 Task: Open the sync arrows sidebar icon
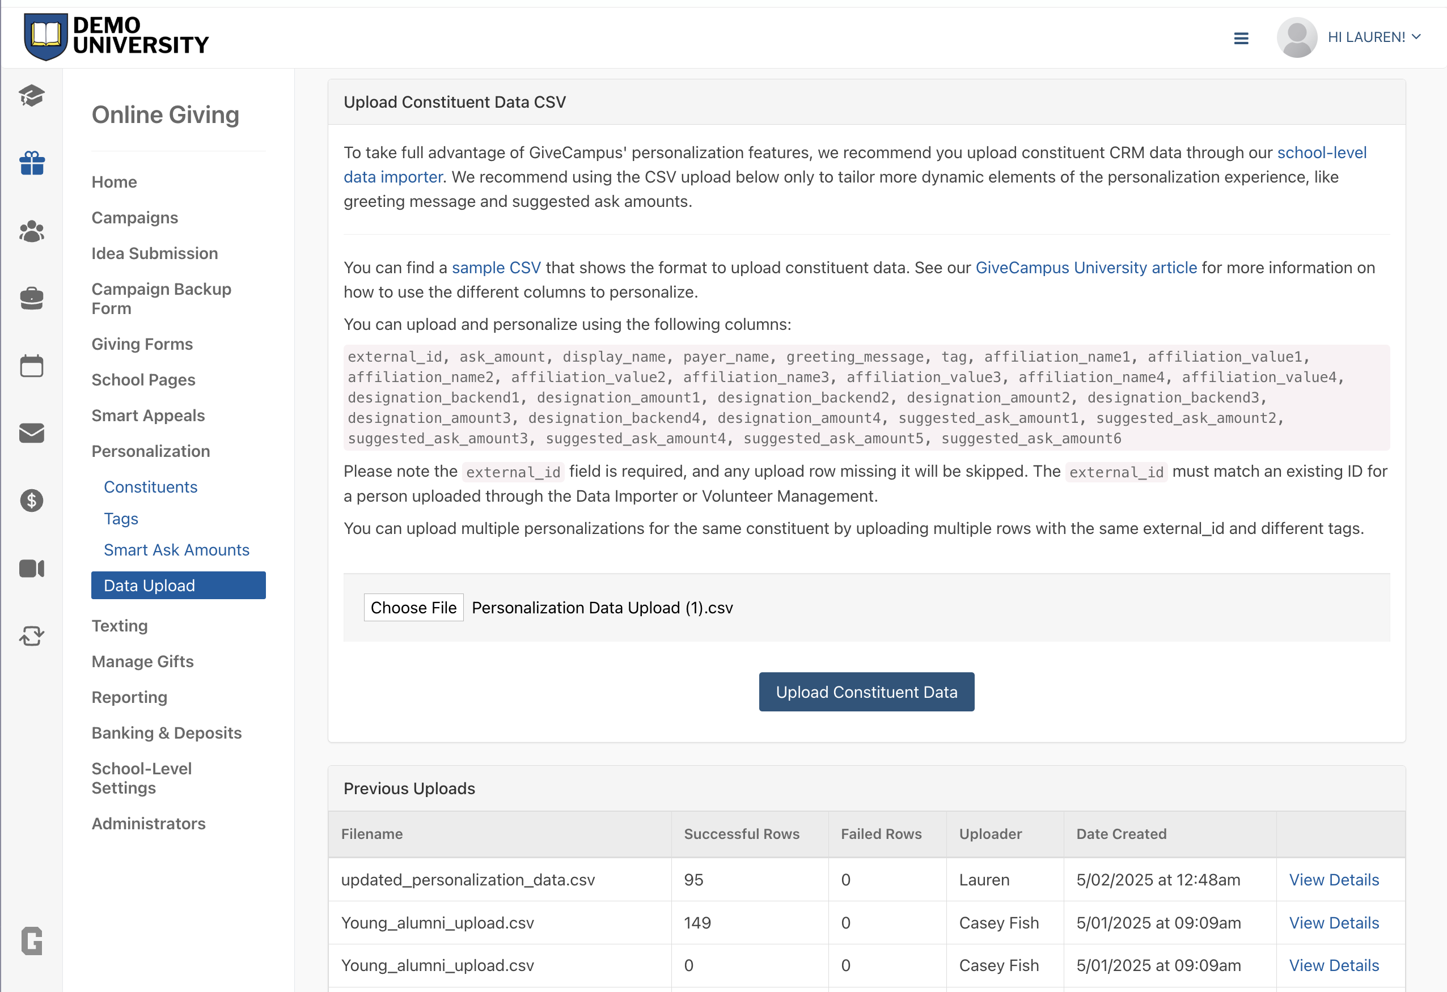(32, 635)
